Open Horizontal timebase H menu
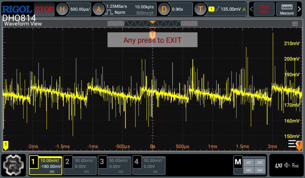This screenshot has width=305, height=178. (x=62, y=9)
